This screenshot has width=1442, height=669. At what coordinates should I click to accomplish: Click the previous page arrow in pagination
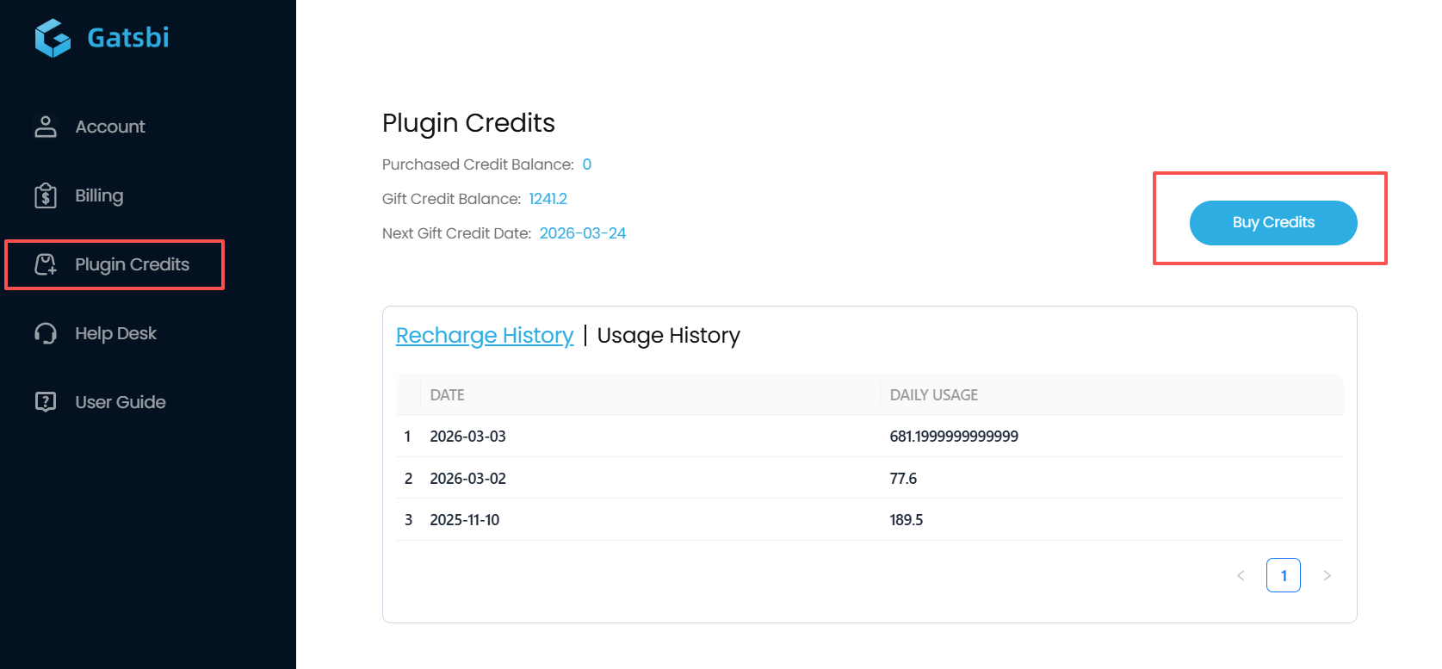point(1241,575)
